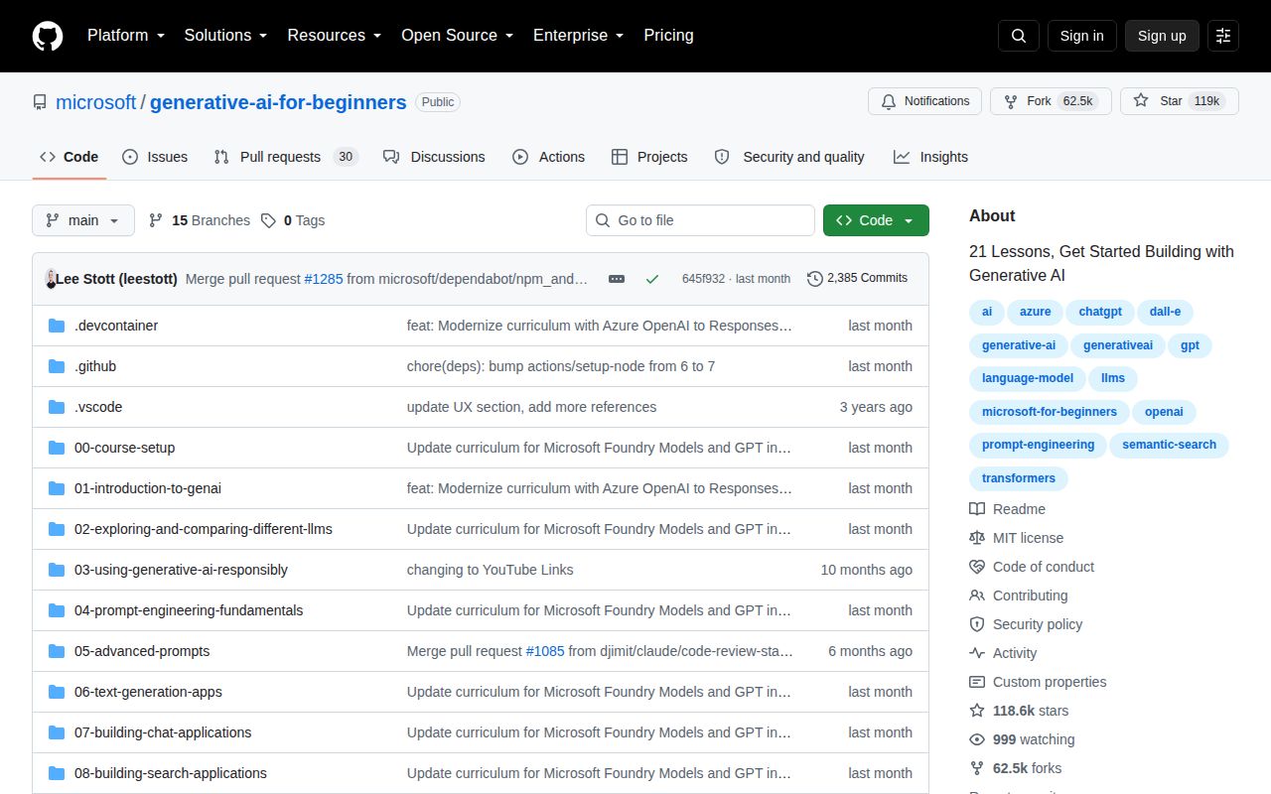Go to the Actions tab
The height and width of the screenshot is (794, 1271).
[x=548, y=157]
